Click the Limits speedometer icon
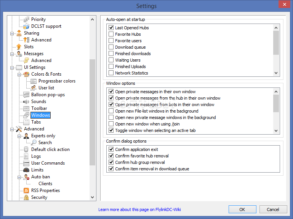Viewport: 293px width, 219px height. (x=26, y=170)
